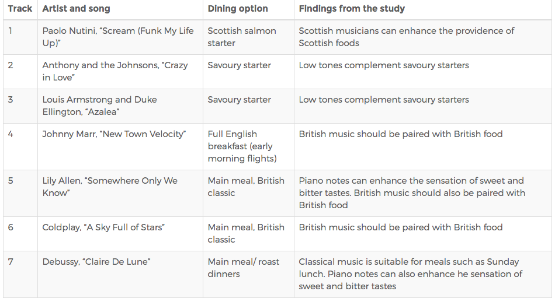The image size is (555, 298).
Task: Click Coldplay "A Sky Full of Stars"
Action: pyautogui.click(x=103, y=227)
